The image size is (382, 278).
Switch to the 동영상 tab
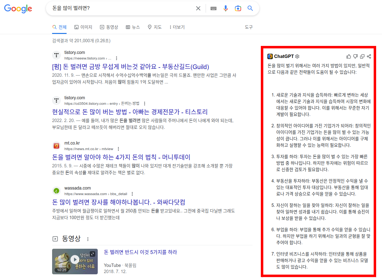[x=109, y=27]
